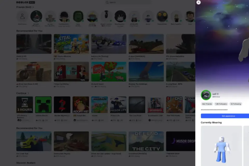Screen dimensions: 249x166
Task: Open the CH2 game icon
Action: [x=174, y=105]
